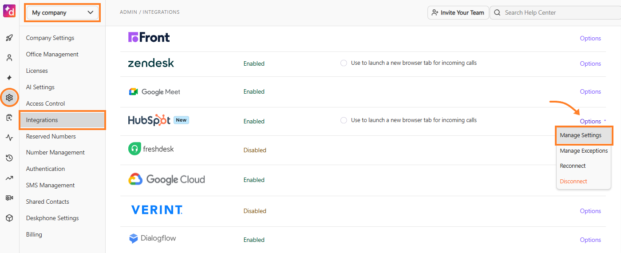Click the Freshdesk logo
This screenshot has width=621, height=253.
point(151,149)
